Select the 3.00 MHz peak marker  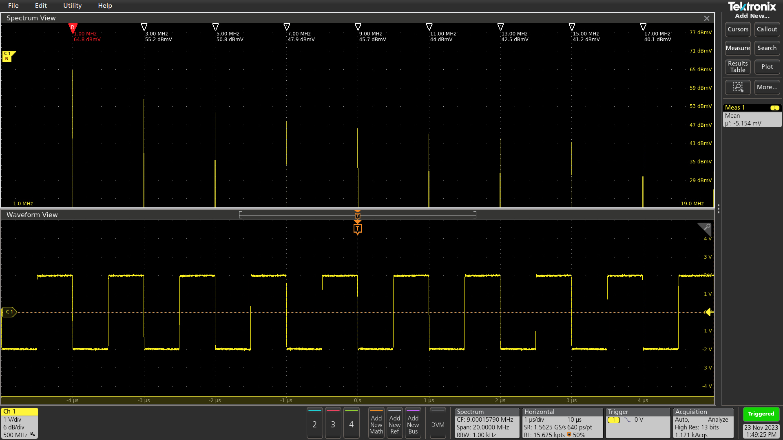pyautogui.click(x=144, y=27)
